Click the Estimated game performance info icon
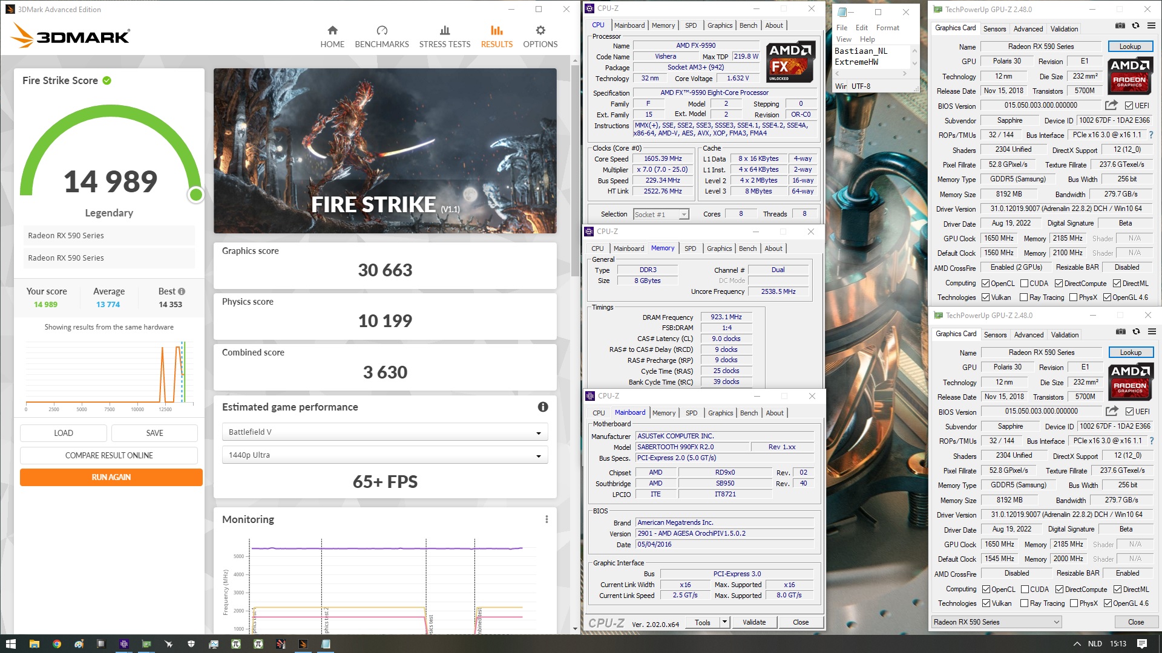The image size is (1162, 653). [x=543, y=407]
